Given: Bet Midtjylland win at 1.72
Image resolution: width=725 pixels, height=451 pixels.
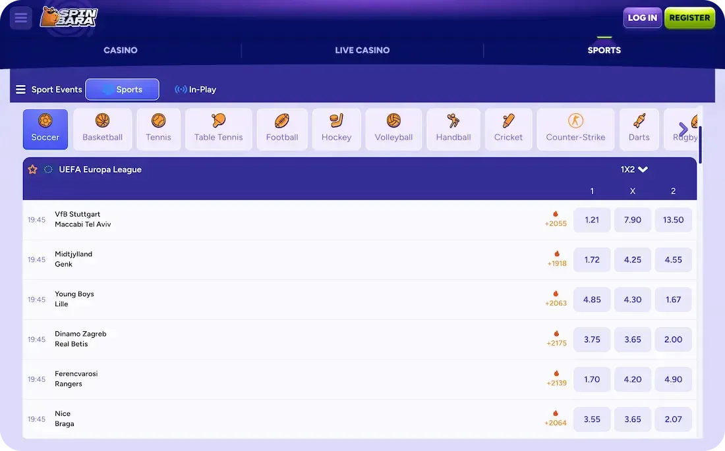Looking at the screenshot, I should point(592,259).
